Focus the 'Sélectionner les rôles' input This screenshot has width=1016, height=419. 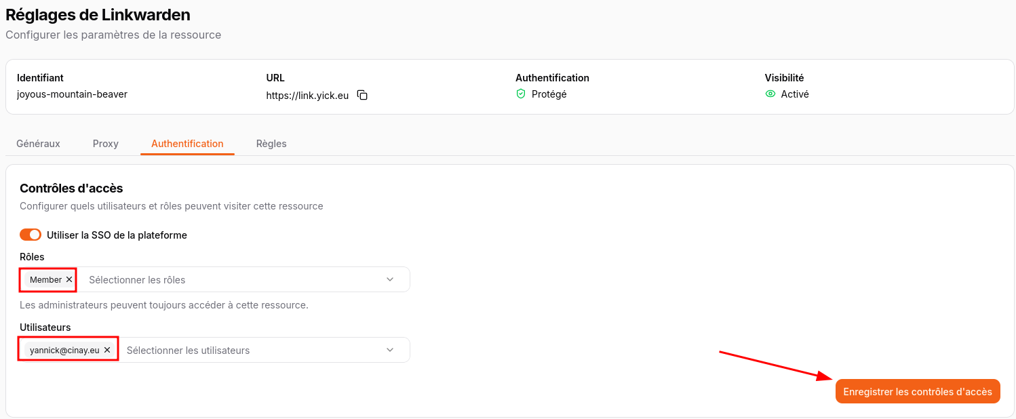click(x=231, y=279)
